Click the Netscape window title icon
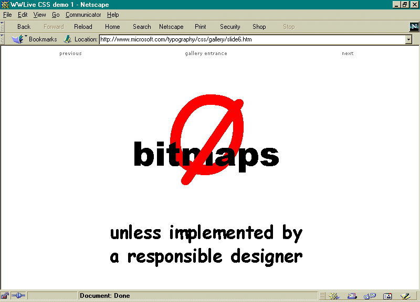 (x=5, y=5)
